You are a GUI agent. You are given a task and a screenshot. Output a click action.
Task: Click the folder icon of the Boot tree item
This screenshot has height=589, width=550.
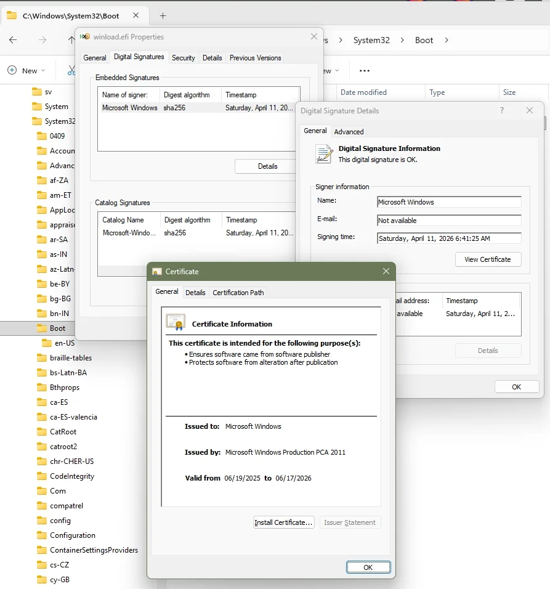pyautogui.click(x=42, y=328)
